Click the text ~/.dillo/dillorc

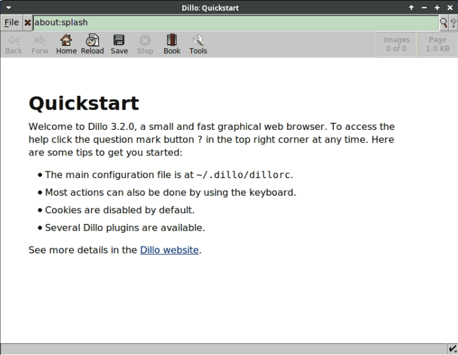[243, 174]
